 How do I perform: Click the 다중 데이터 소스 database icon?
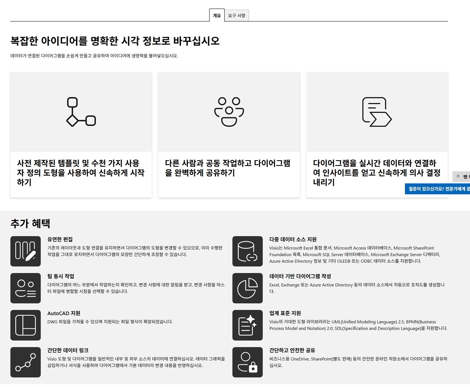(247, 251)
